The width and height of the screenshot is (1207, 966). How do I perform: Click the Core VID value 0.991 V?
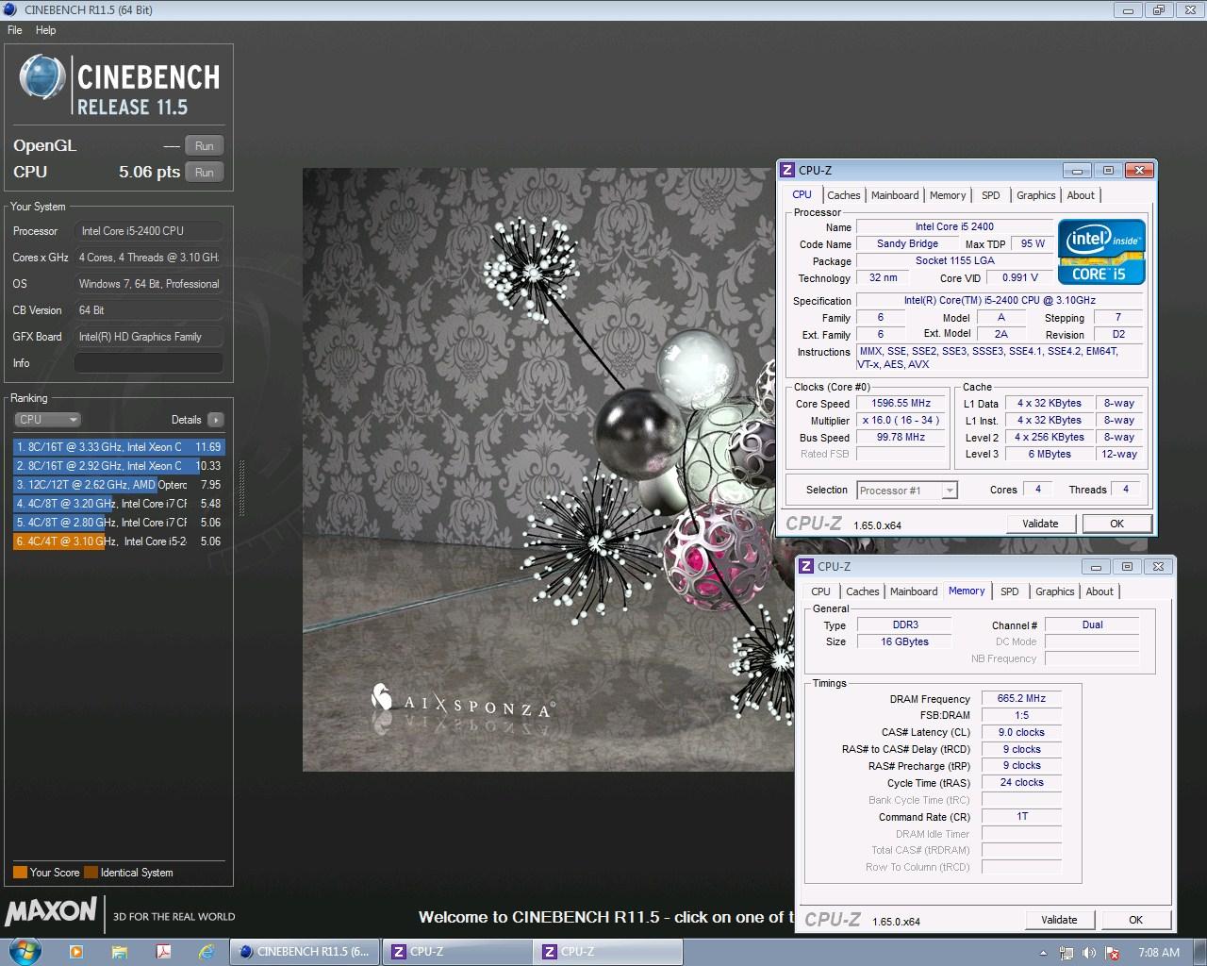(1019, 278)
